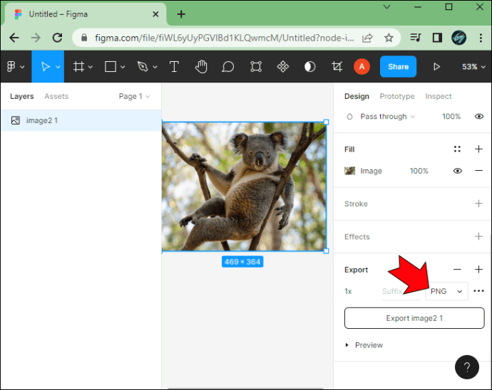Click the Share button

tap(398, 67)
